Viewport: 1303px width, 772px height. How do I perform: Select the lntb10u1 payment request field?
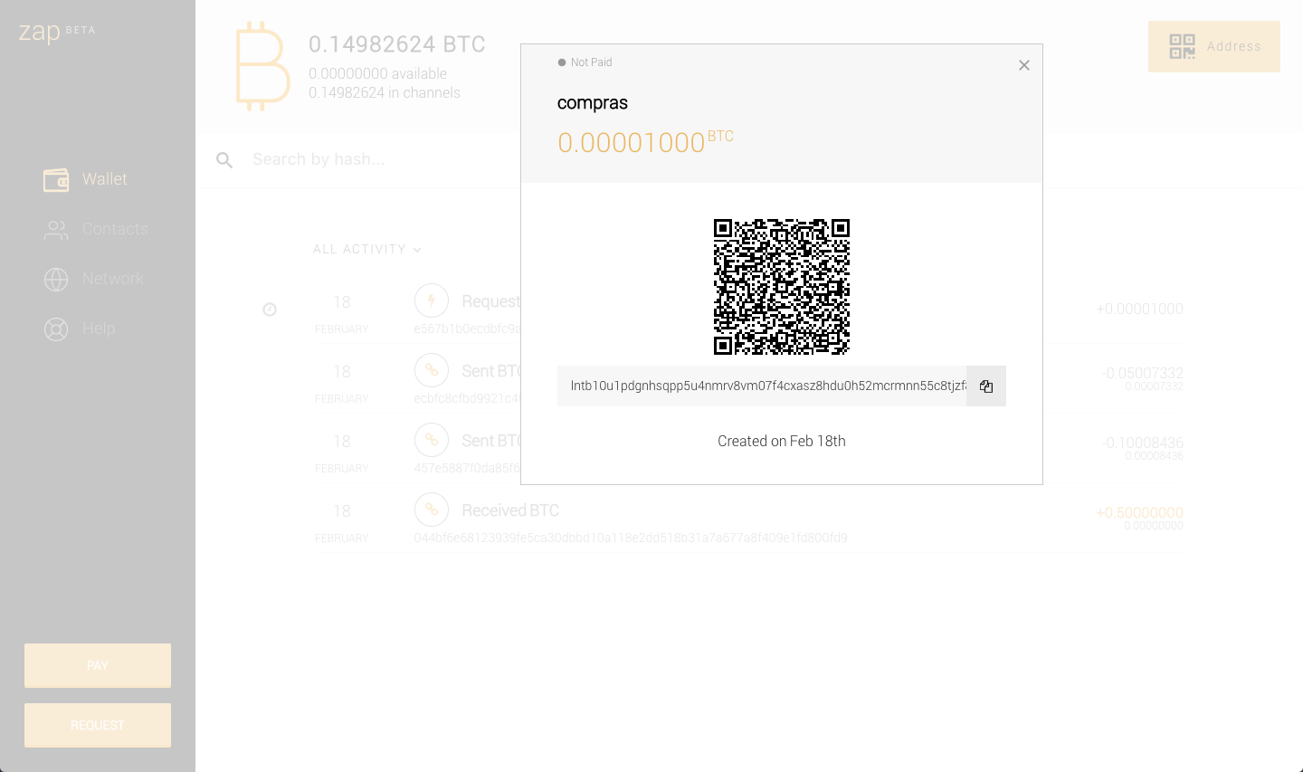coord(762,386)
